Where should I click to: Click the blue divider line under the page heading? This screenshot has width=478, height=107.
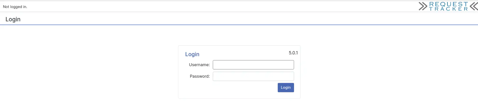tap(229, 25)
